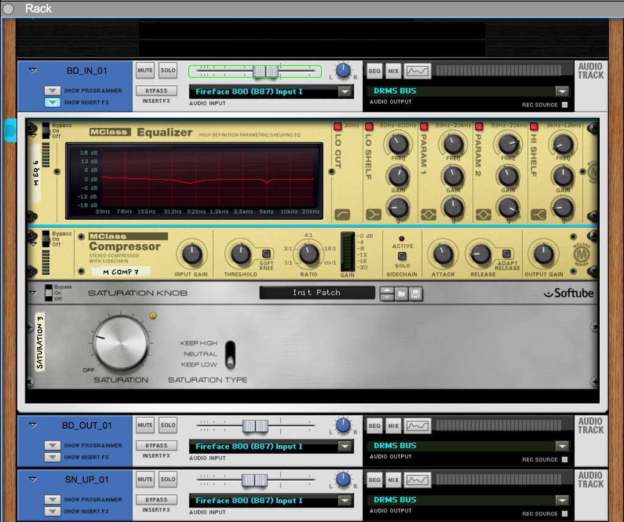Click the MIX button on BD_OUT_01
The width and height of the screenshot is (624, 522).
[393, 426]
